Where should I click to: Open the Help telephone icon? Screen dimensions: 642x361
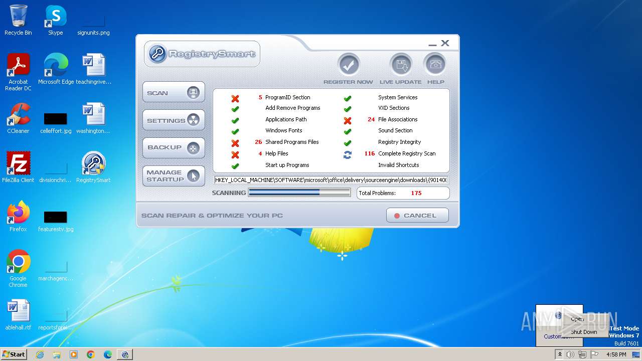coord(435,65)
